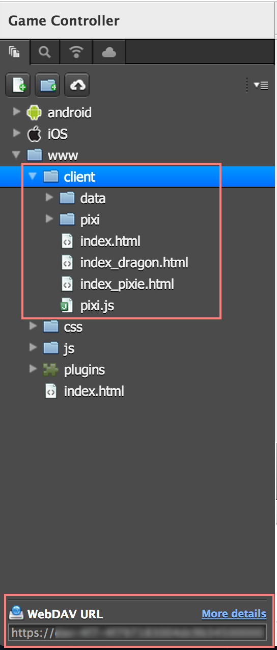Click the Upload to cloud button
The image size is (277, 650).
tap(77, 85)
